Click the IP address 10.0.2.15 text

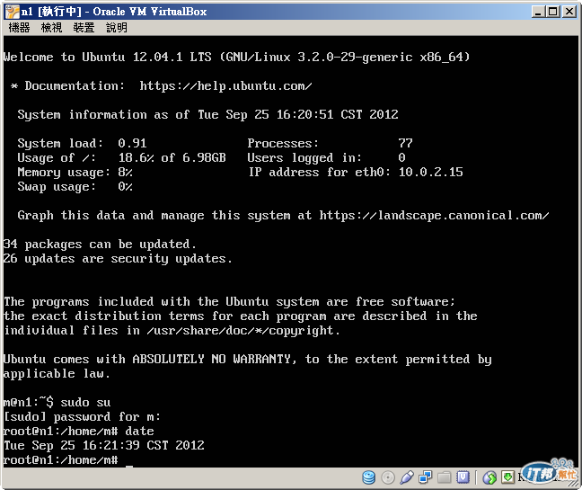[x=430, y=172]
